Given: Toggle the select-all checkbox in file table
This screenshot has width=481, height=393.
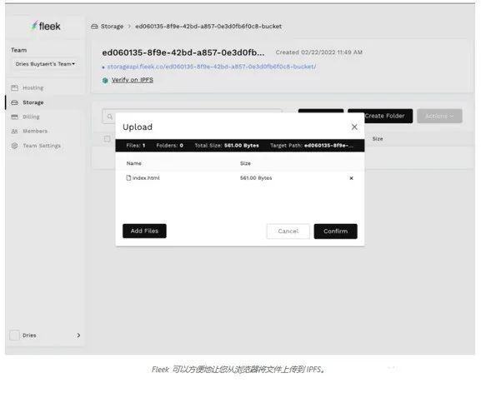Looking at the screenshot, I should pos(107,139).
